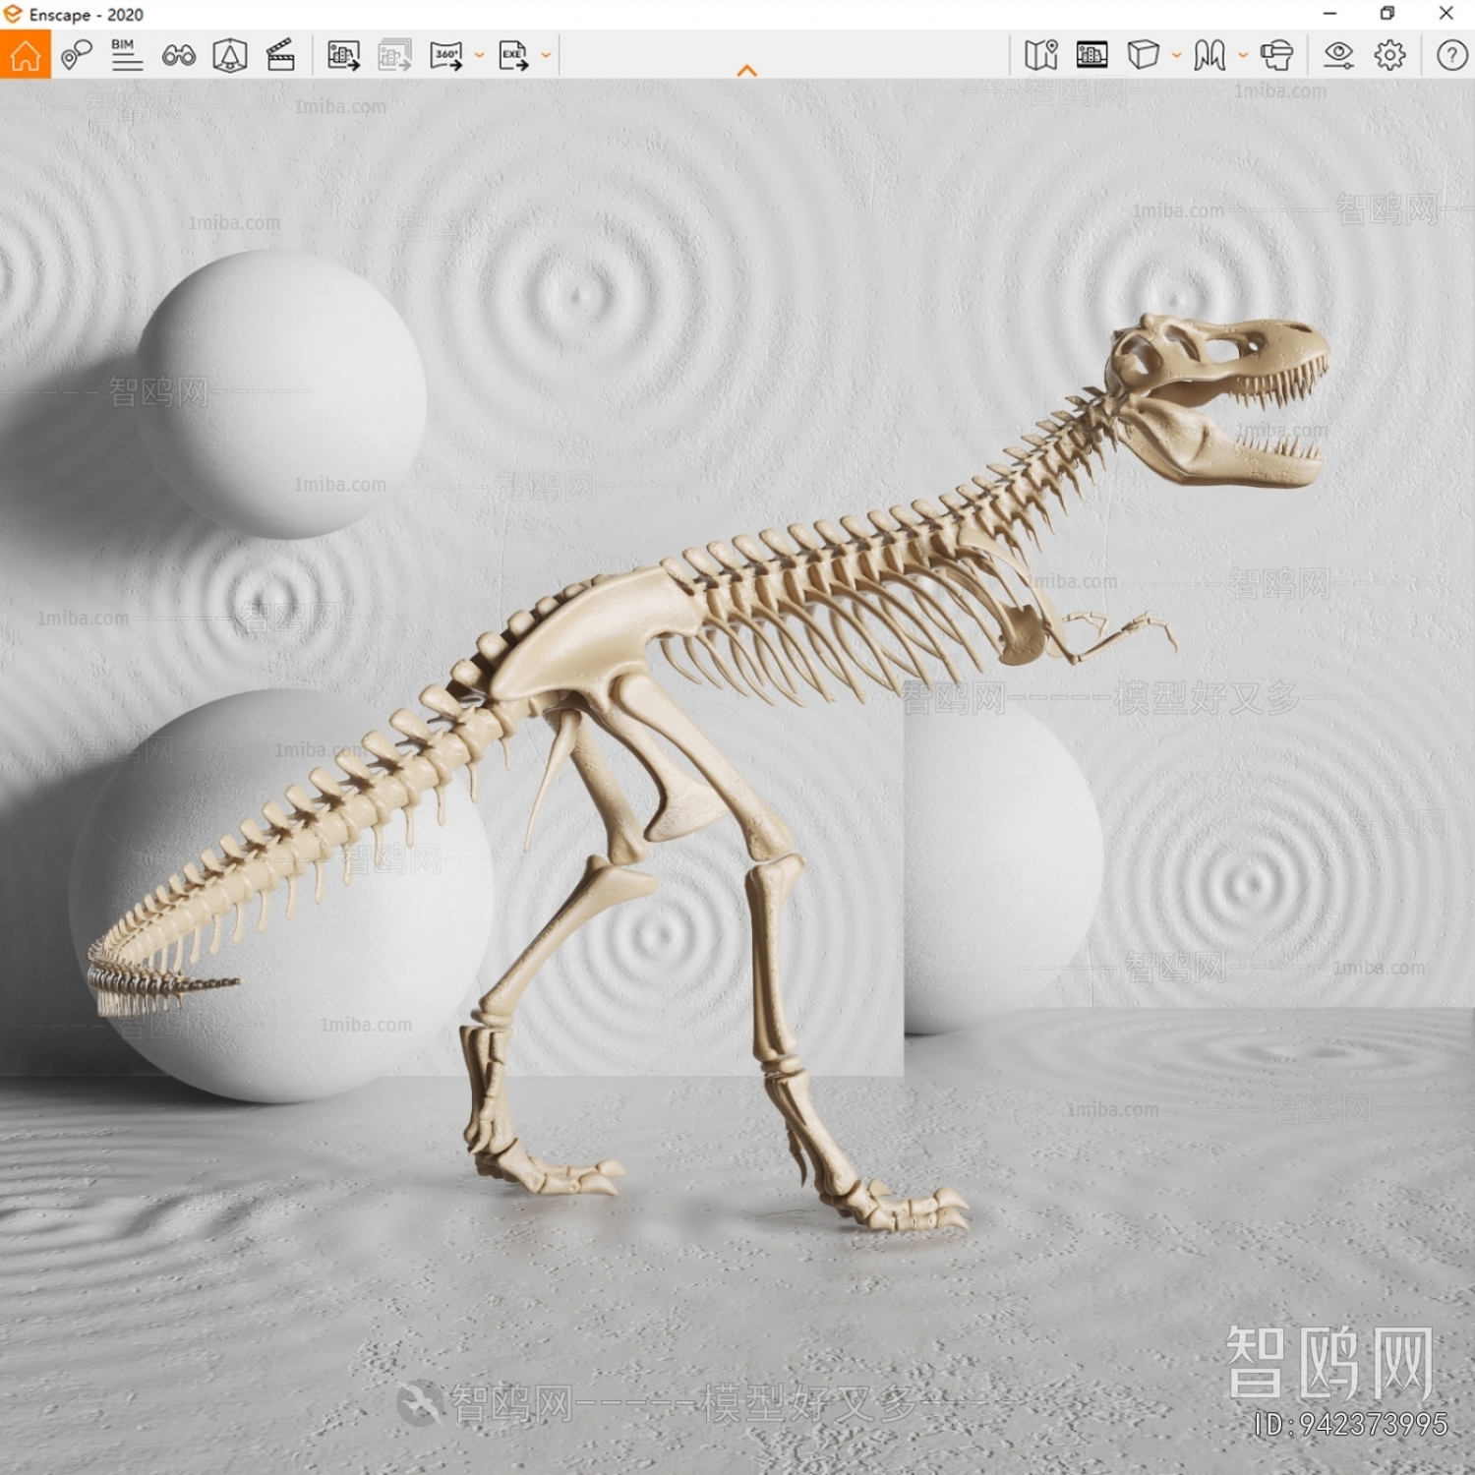Viewport: 1475px width, 1475px height.
Task: Toggle fly/walk navigation mode wings icon
Action: tap(1209, 55)
